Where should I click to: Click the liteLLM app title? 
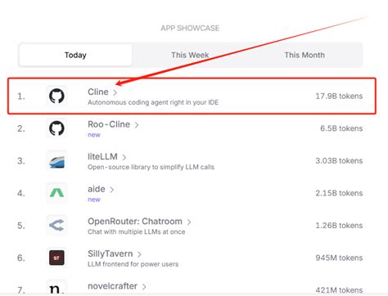[102, 157]
